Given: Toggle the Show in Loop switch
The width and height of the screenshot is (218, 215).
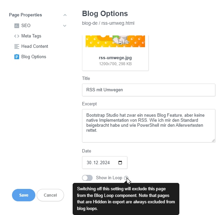Looking at the screenshot, I should [87, 178].
